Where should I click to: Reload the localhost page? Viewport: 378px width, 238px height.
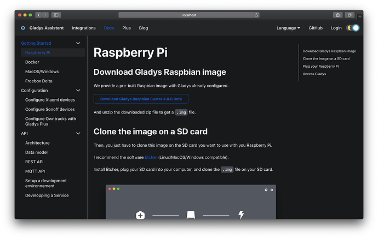tap(256, 15)
